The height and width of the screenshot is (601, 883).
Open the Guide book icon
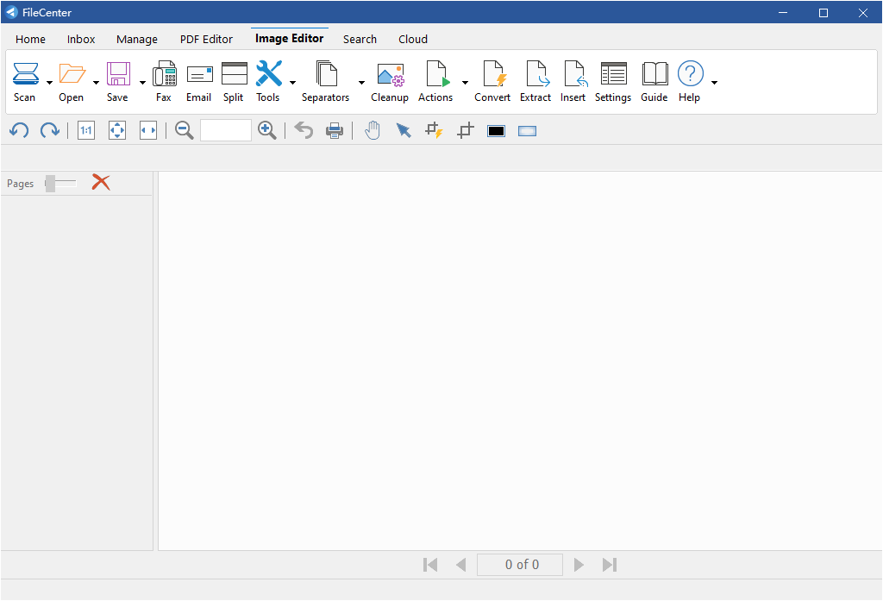(x=655, y=74)
